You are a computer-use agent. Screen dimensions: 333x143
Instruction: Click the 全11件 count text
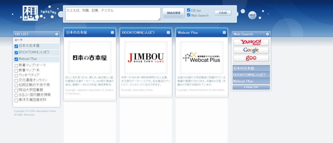18,40
